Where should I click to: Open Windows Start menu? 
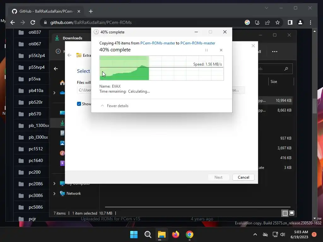(x=134, y=234)
